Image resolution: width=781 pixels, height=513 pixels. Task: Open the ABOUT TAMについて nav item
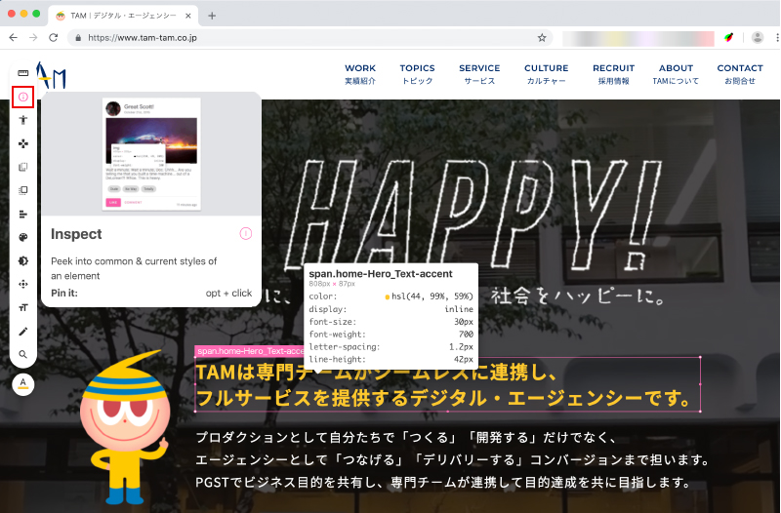(x=676, y=74)
